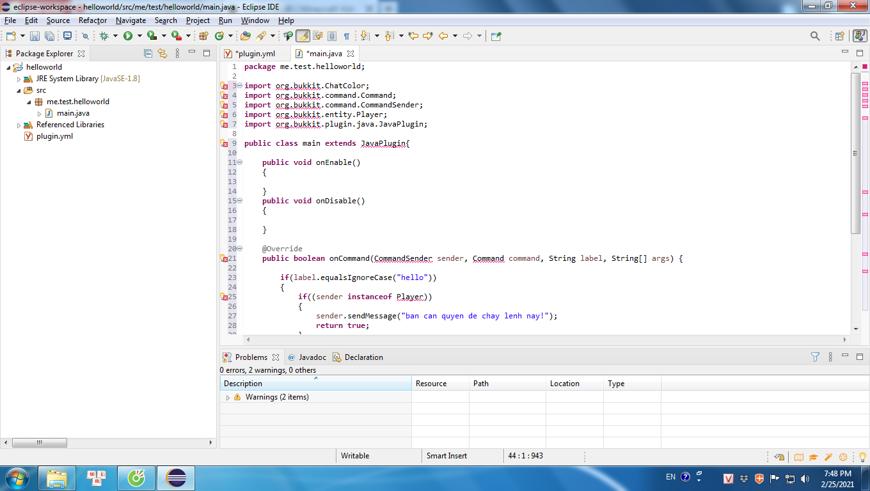Click the toolbar Search magnifier icon
This screenshot has width=870, height=491.
pos(814,36)
